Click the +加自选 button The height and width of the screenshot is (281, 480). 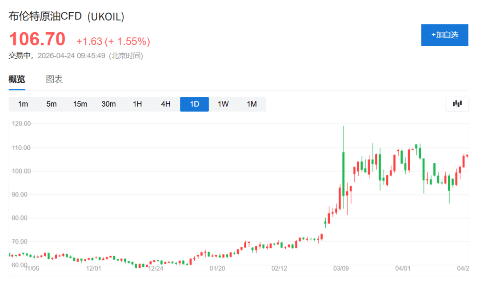[x=444, y=35]
